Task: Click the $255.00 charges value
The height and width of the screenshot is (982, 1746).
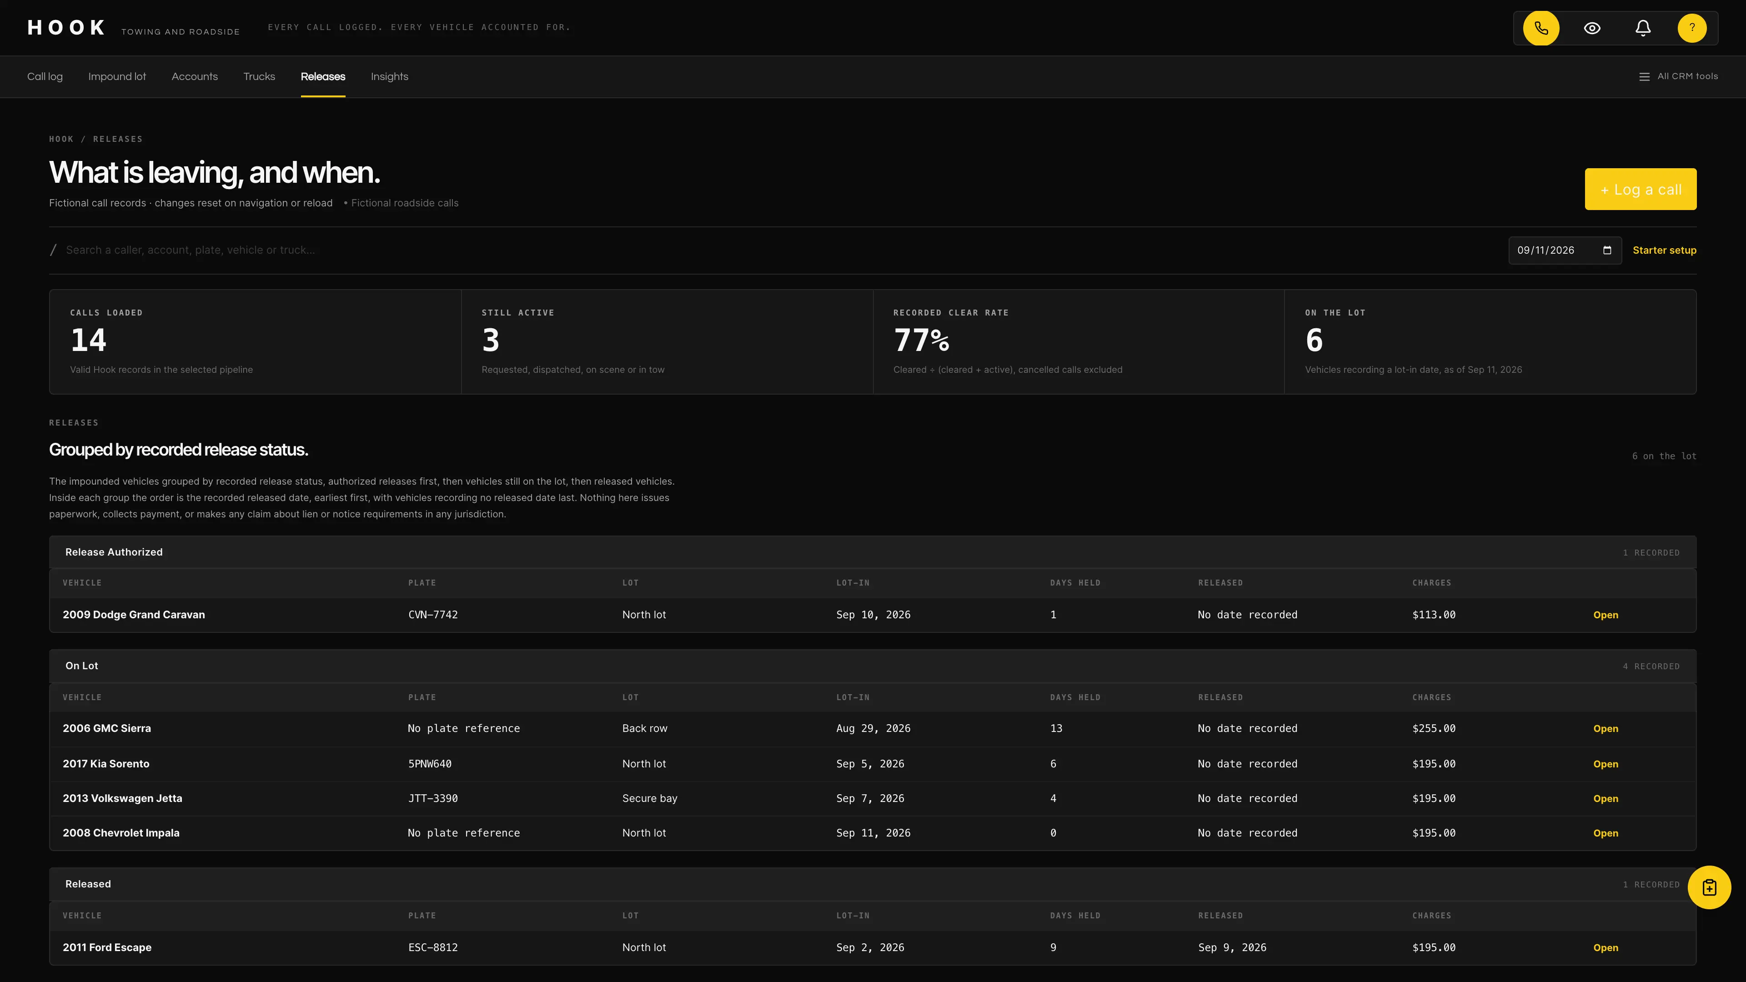Action: click(1434, 728)
